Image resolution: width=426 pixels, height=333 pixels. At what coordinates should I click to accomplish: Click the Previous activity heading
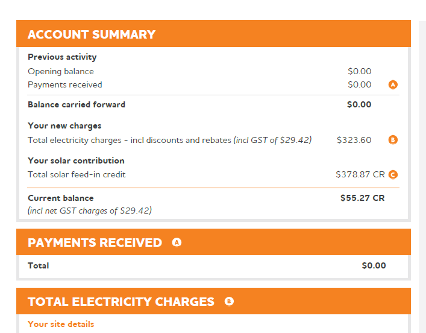point(62,57)
